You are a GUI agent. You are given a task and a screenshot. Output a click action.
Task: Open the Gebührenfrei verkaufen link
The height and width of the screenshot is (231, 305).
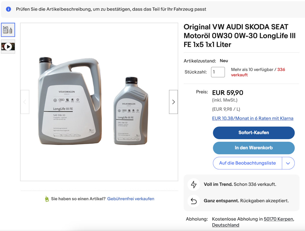pyautogui.click(x=131, y=199)
